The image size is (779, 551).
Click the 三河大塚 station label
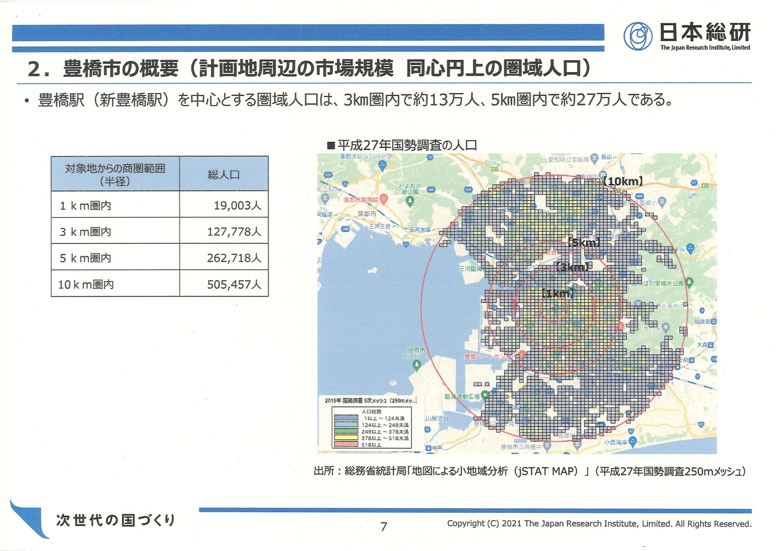[420, 230]
